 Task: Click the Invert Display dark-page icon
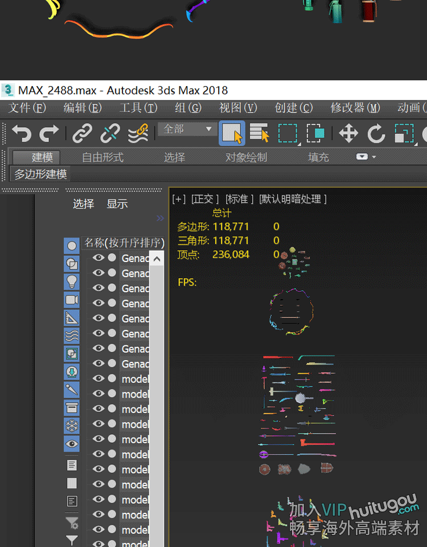72,501
